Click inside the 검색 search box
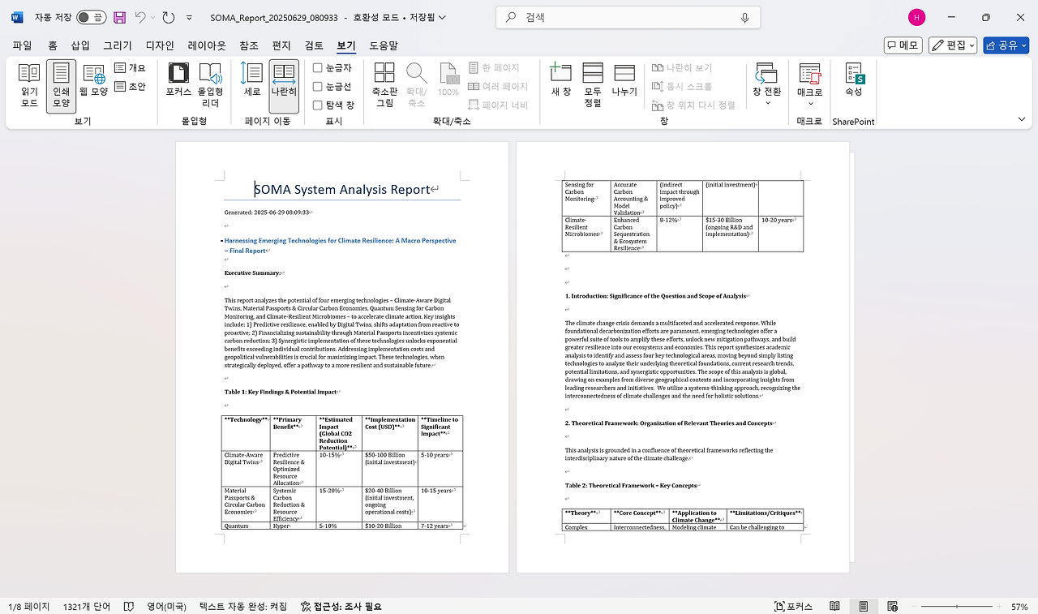The height and width of the screenshot is (614, 1038). (624, 17)
